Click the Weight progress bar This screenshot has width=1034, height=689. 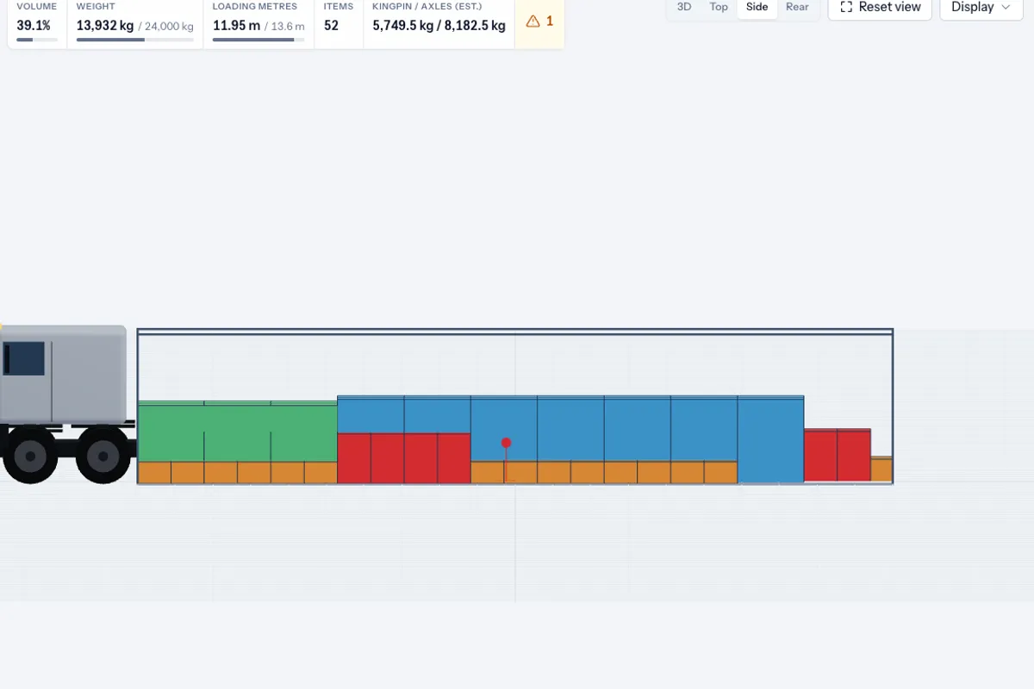(134, 40)
